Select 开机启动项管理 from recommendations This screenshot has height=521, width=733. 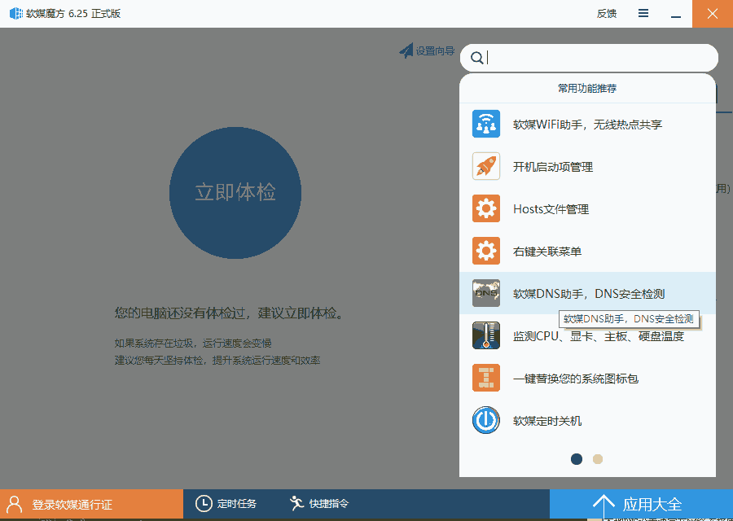[x=587, y=166]
